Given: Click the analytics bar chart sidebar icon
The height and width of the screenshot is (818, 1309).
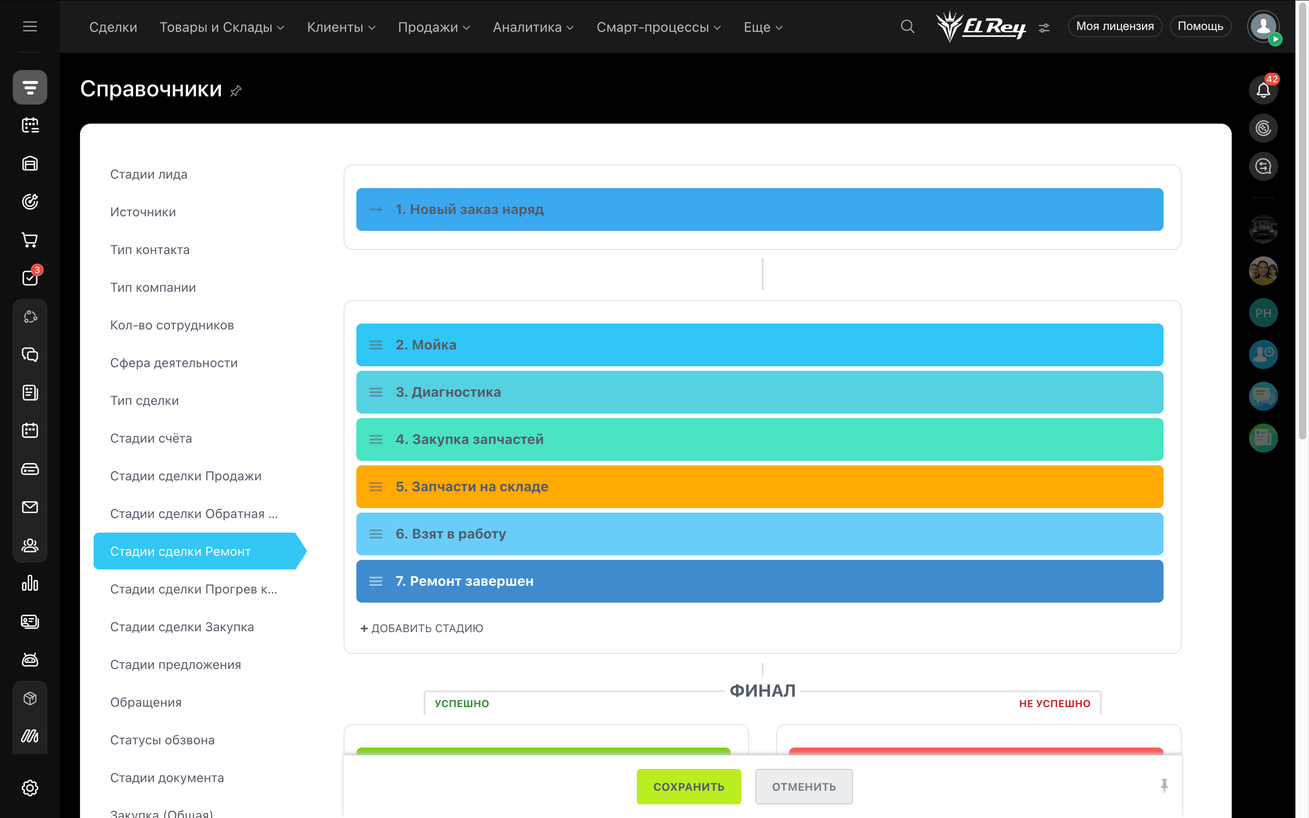Looking at the screenshot, I should [x=30, y=583].
